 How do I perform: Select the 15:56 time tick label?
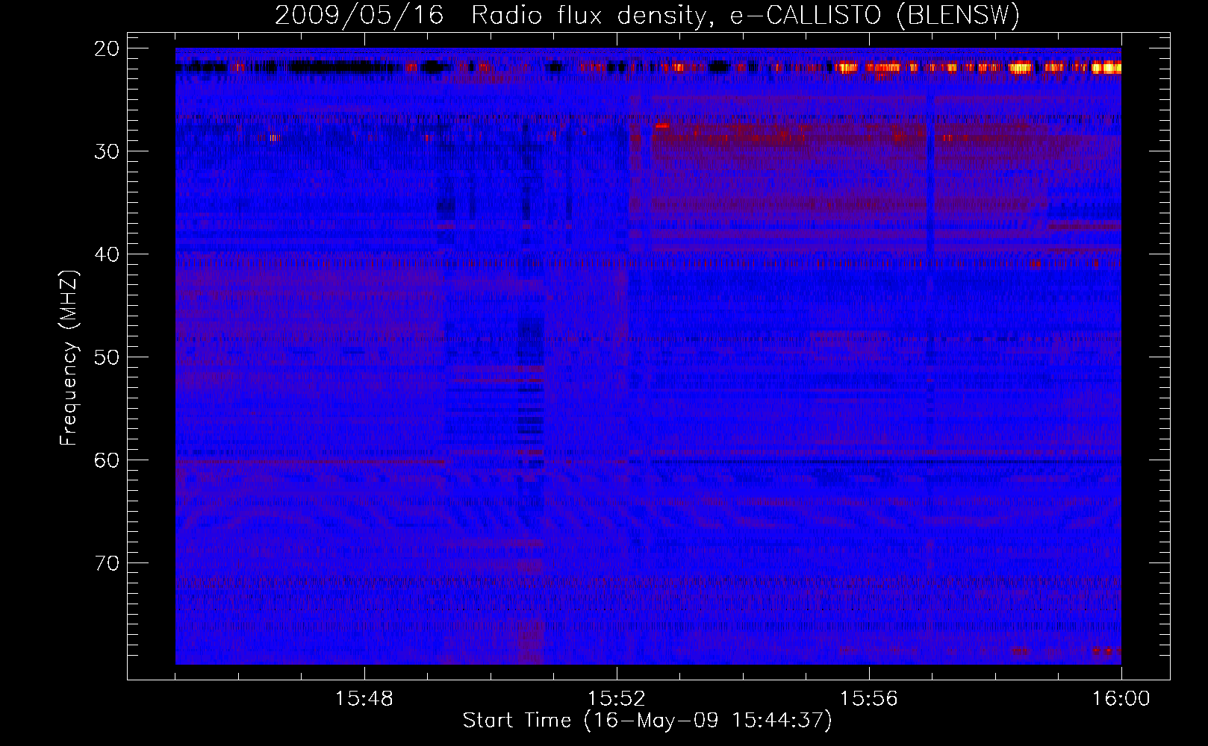(869, 699)
